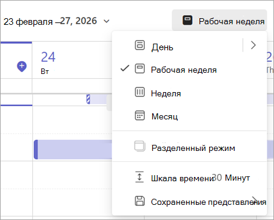Click the checkmark next to Рабочая неделя

(125, 68)
